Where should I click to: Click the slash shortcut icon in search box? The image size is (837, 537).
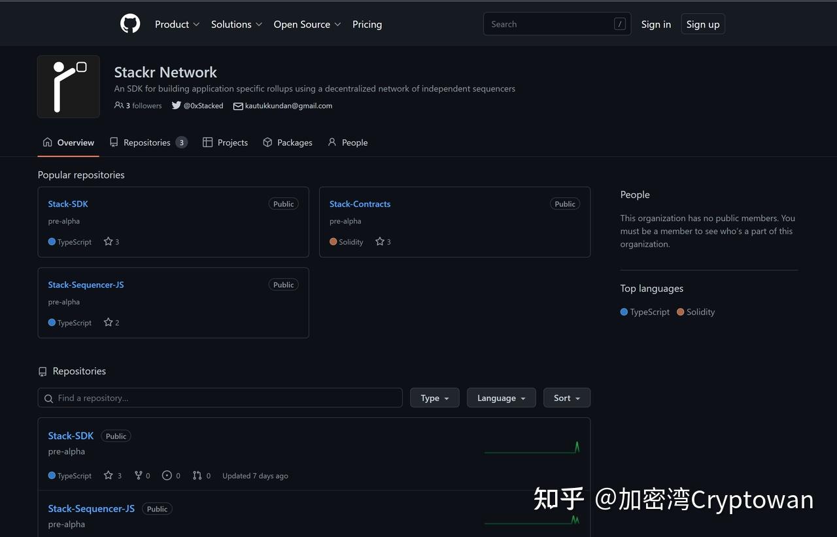tap(620, 24)
